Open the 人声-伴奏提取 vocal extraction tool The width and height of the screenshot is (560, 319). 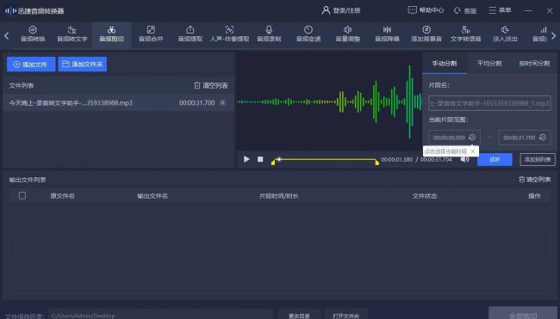point(230,34)
